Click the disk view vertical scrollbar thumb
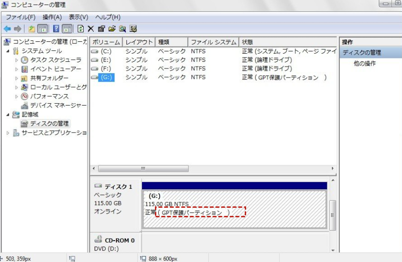Viewport: 402px width, 262px height. (x=333, y=215)
